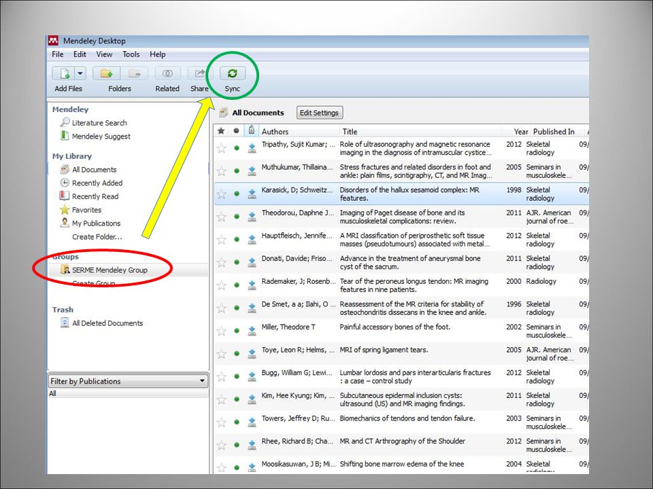Open the PDF icon for Hauptfleisch paper
The image size is (653, 489).
pyautogui.click(x=252, y=240)
